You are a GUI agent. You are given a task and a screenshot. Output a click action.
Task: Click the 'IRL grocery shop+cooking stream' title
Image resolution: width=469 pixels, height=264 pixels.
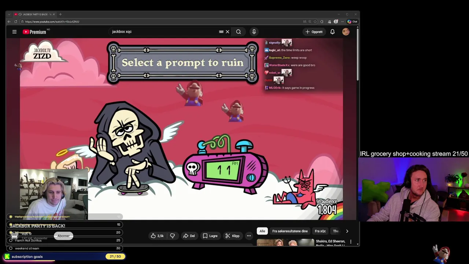414,154
